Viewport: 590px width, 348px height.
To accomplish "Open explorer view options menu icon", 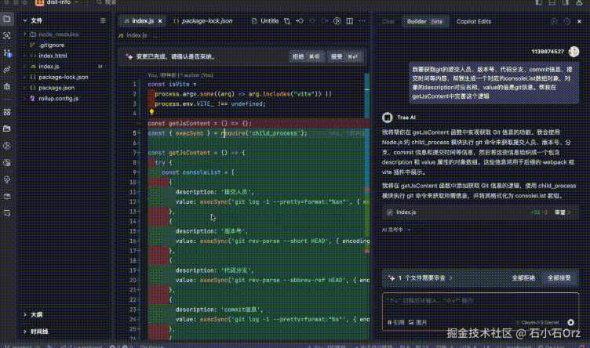I will (103, 20).
